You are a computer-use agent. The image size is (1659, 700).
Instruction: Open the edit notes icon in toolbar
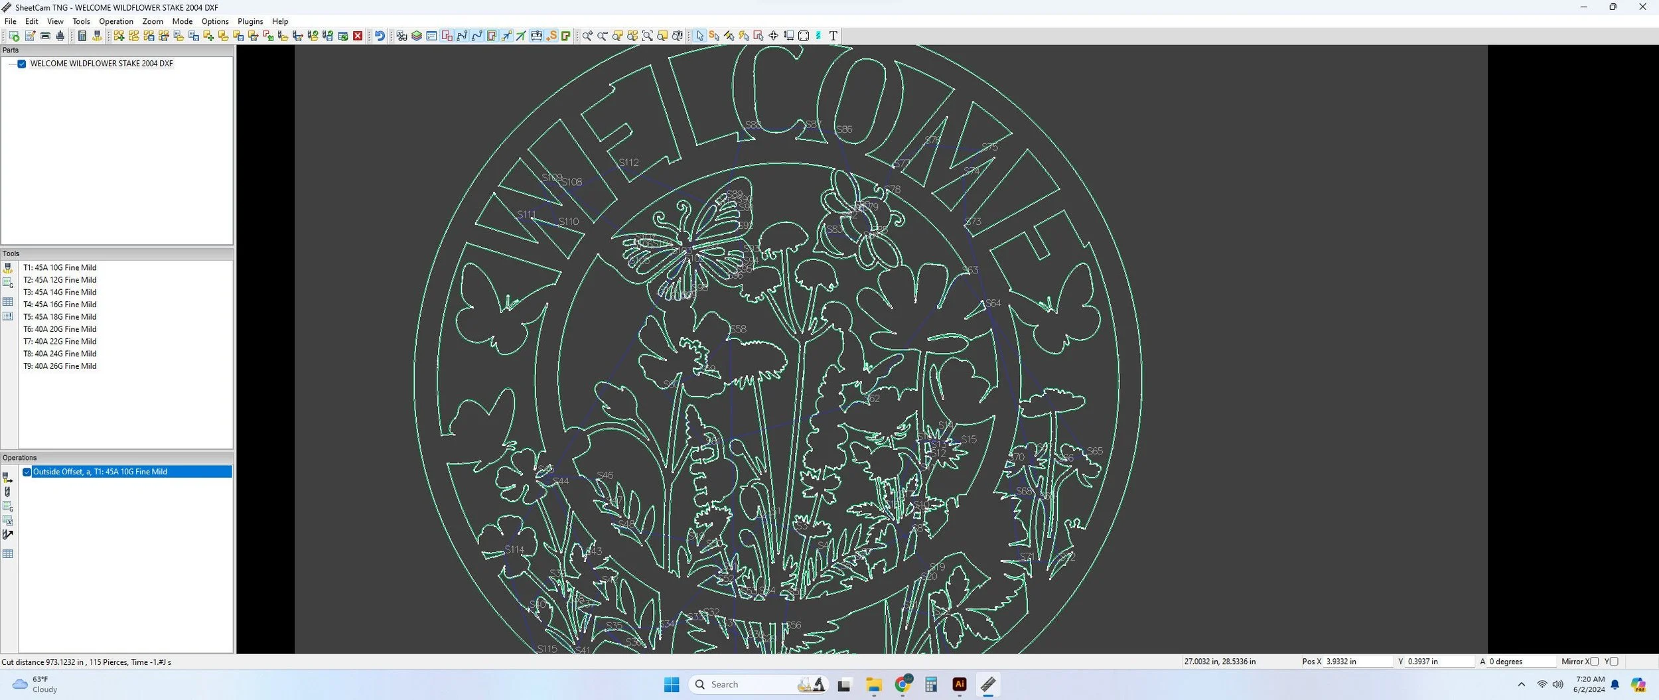click(30, 36)
